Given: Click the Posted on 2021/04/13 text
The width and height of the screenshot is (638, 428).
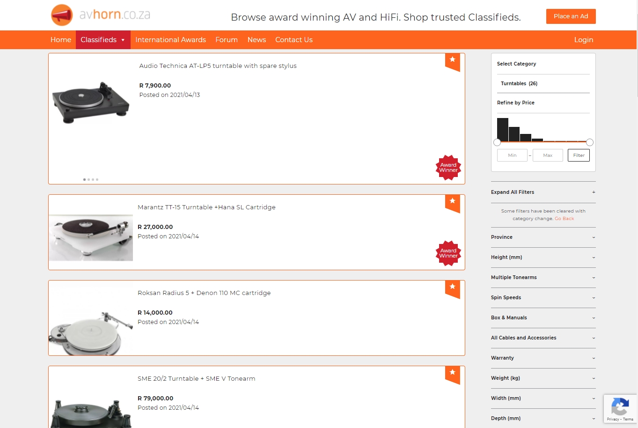Looking at the screenshot, I should [169, 95].
